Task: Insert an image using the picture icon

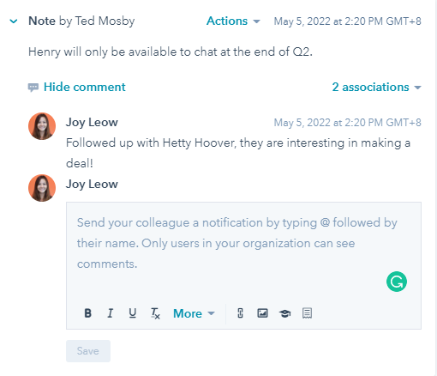Action: pyautogui.click(x=262, y=313)
